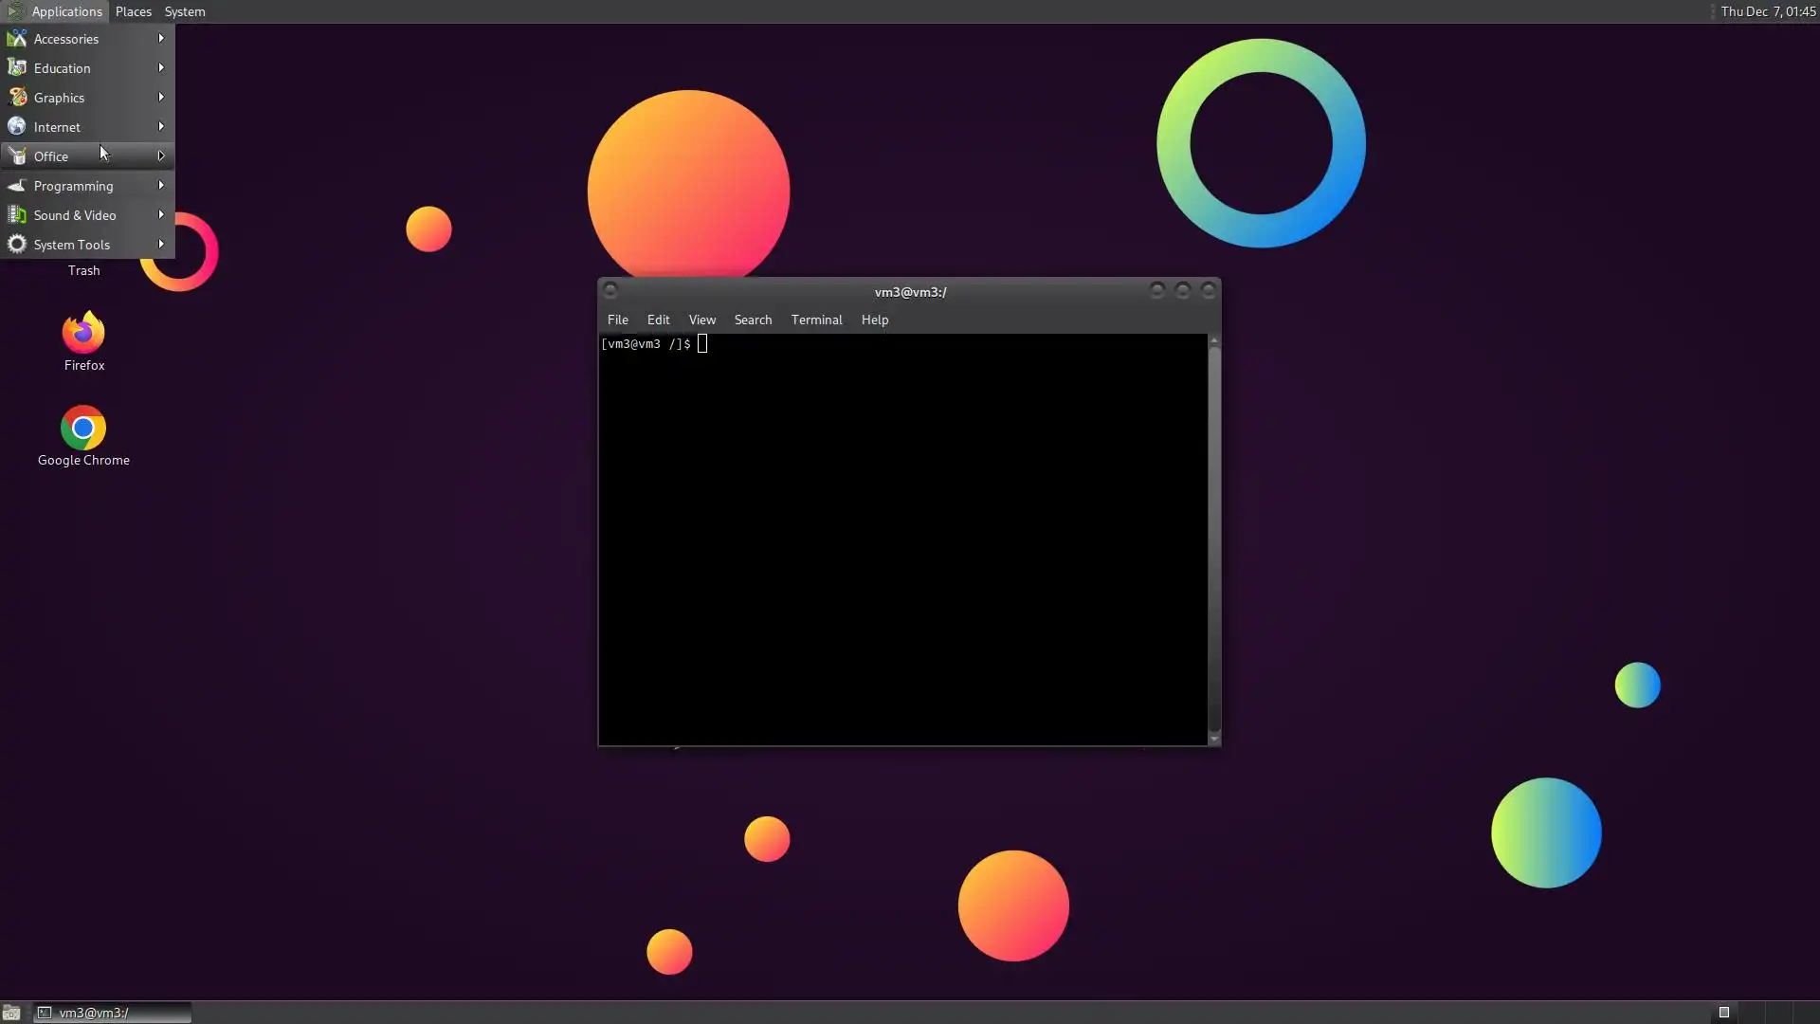Open the terminal's File menu
This screenshot has width=1820, height=1024.
pyautogui.click(x=617, y=320)
